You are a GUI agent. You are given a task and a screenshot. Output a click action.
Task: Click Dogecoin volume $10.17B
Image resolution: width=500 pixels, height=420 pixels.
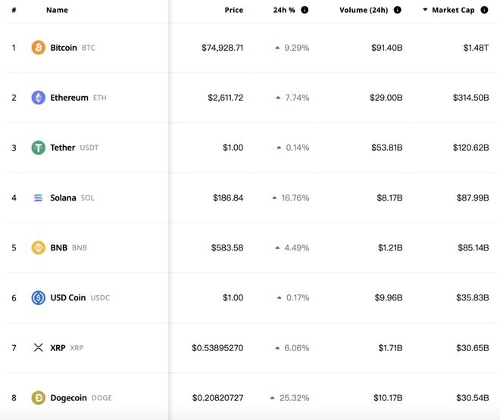(x=388, y=398)
